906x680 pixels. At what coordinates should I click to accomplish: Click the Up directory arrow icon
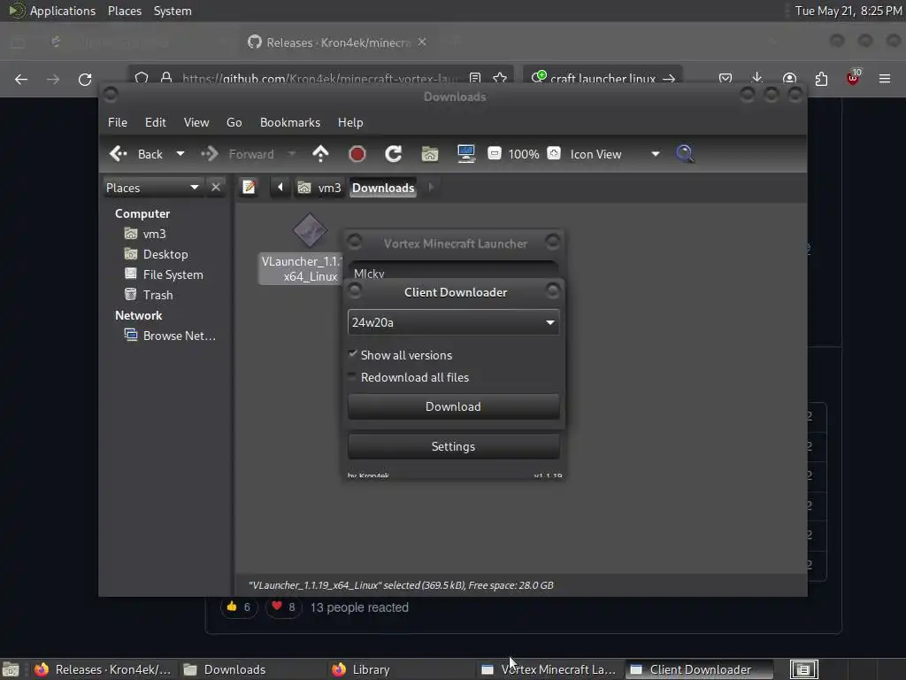pos(320,154)
